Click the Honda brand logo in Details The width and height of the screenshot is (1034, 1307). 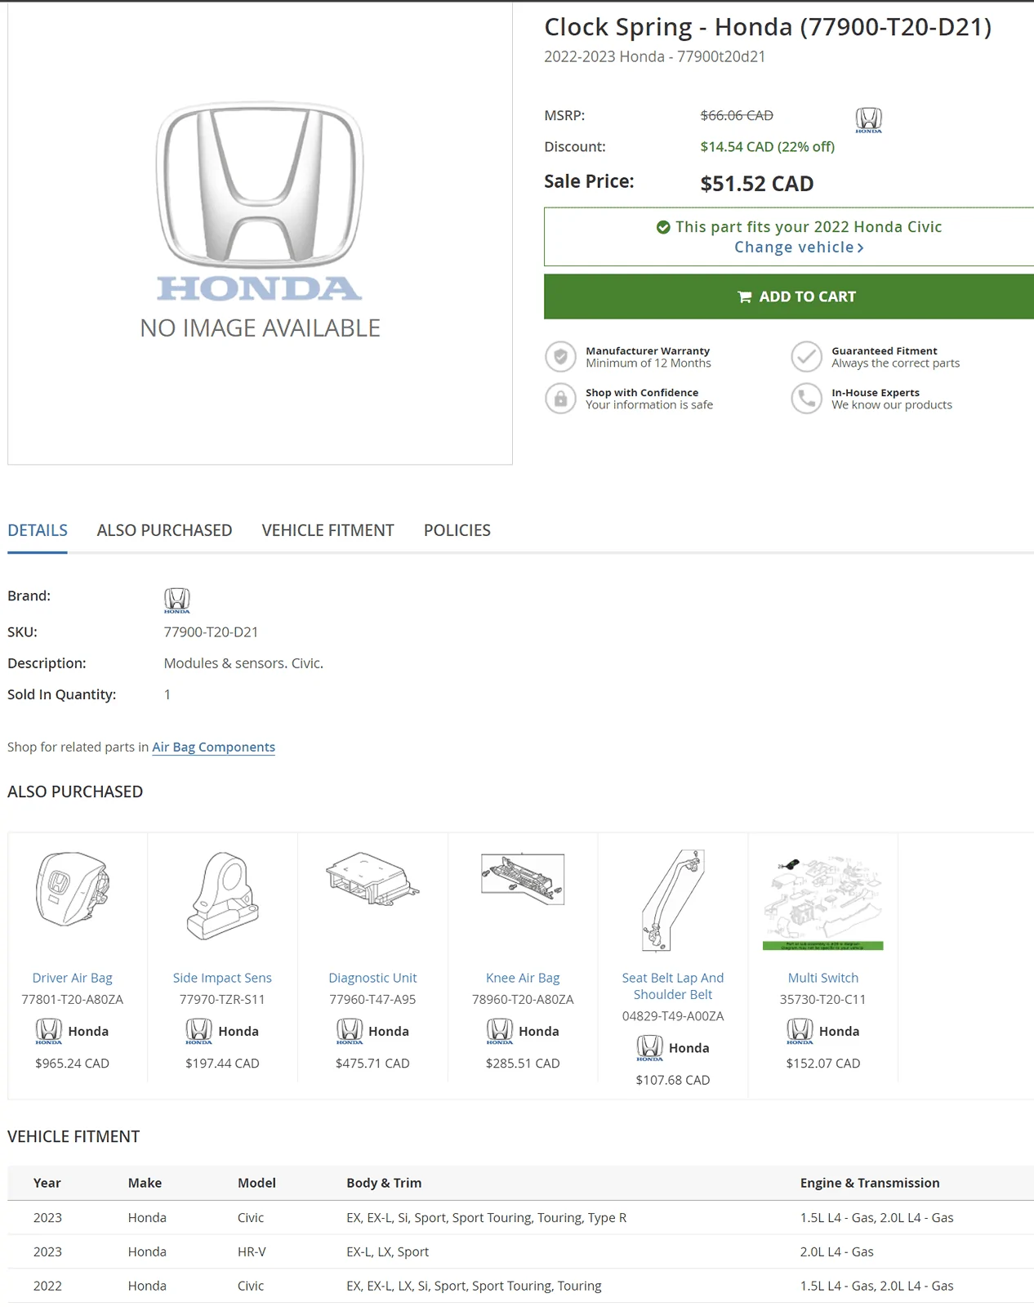pos(176,600)
